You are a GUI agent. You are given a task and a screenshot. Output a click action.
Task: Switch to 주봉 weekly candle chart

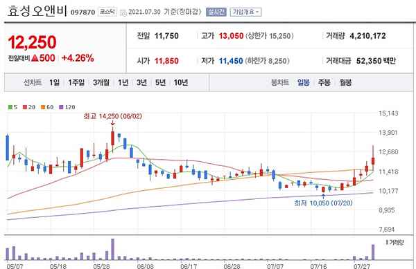point(324,82)
